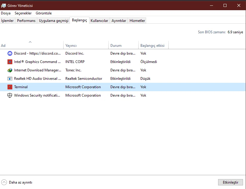Click the Son BIOS zamanı label

point(211,32)
